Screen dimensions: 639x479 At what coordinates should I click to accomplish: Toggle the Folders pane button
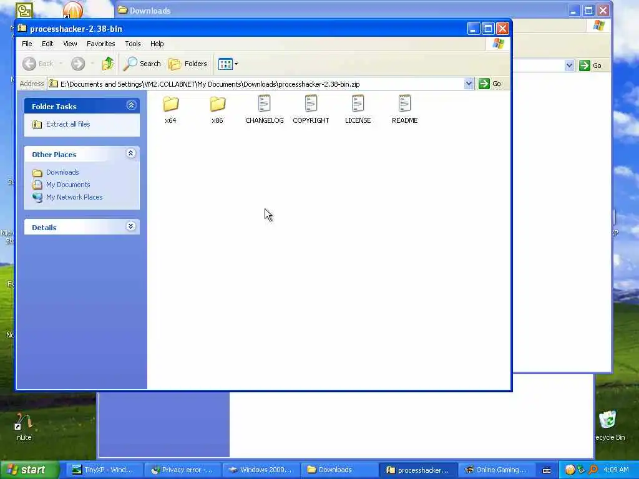coord(188,64)
